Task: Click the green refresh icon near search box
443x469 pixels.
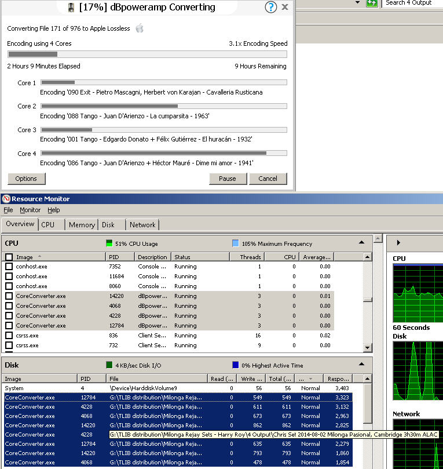Action: point(372,3)
